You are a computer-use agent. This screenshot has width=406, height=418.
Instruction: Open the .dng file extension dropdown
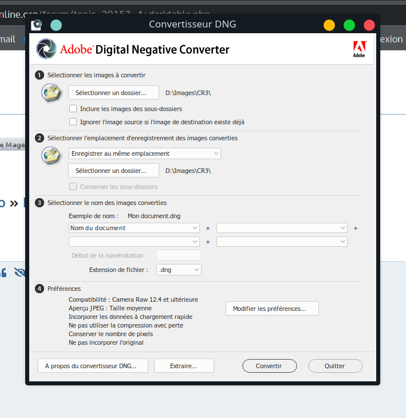[x=179, y=270]
